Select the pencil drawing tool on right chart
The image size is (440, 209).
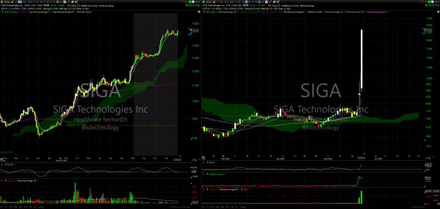[x=271, y=2]
